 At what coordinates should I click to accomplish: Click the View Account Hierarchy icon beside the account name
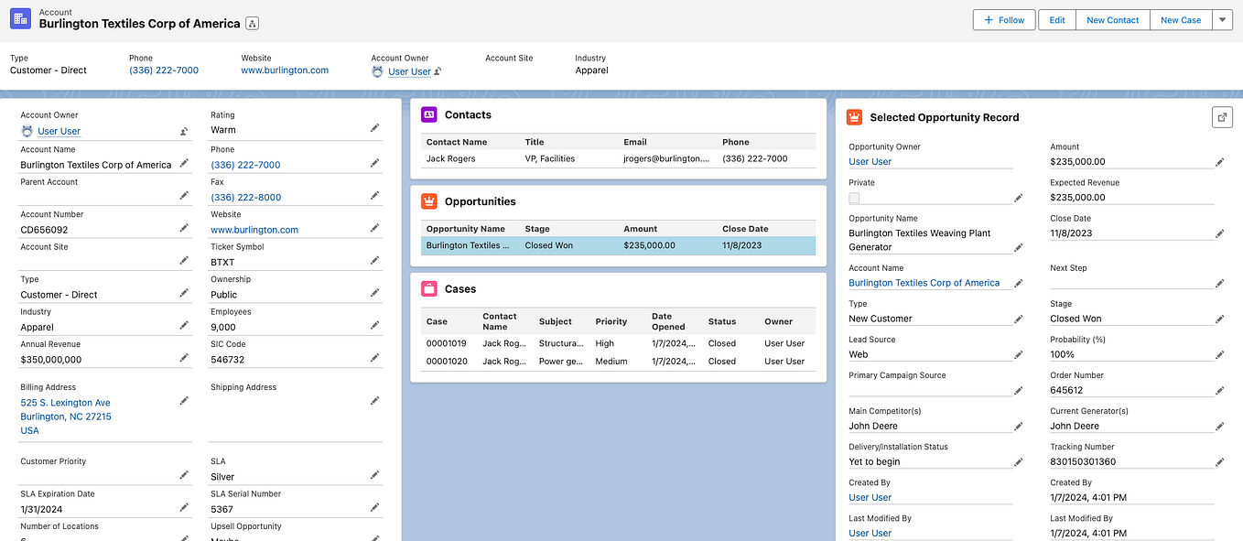click(251, 23)
